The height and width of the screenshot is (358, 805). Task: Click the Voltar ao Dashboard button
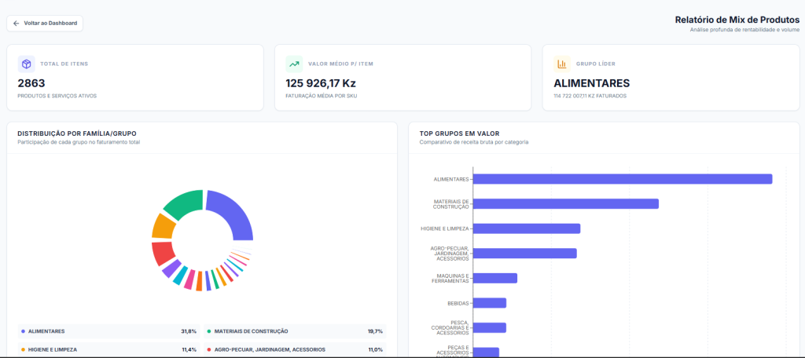pyautogui.click(x=45, y=24)
